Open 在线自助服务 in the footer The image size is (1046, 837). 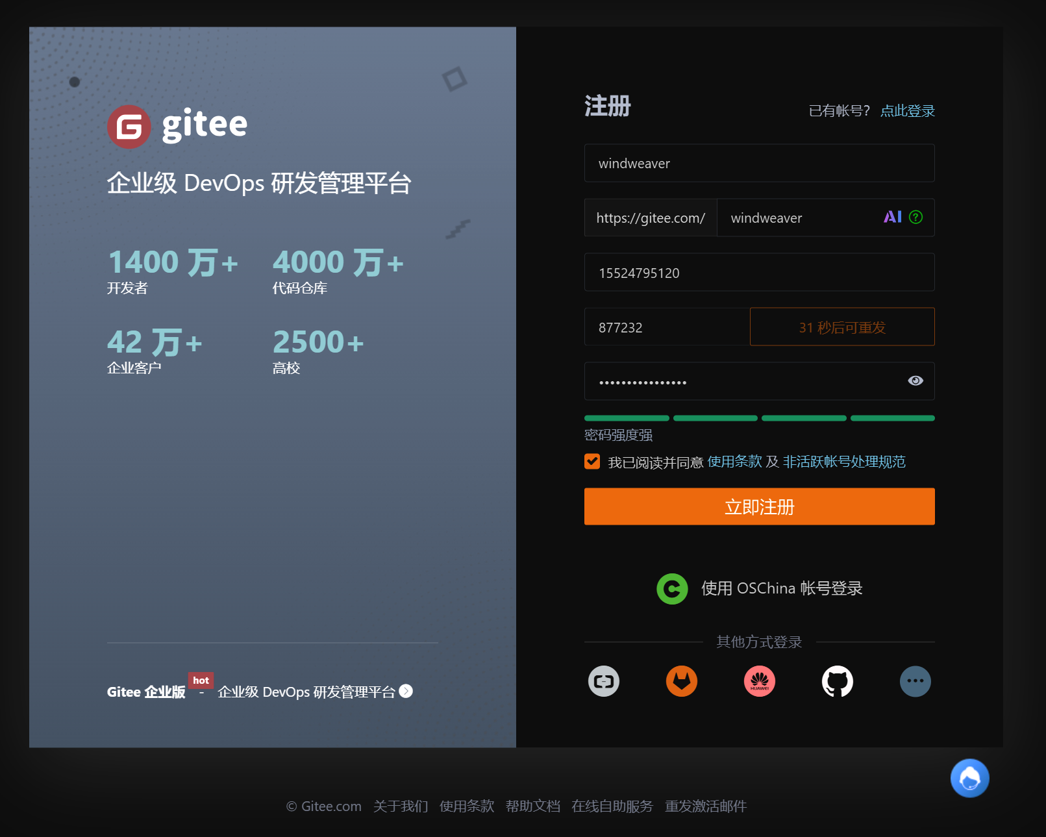pos(612,806)
